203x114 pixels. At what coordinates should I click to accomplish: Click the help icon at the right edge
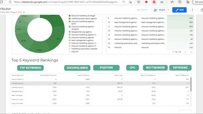[202, 10]
